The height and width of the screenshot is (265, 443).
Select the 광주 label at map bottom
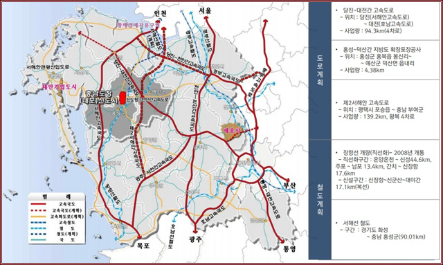click(195, 239)
